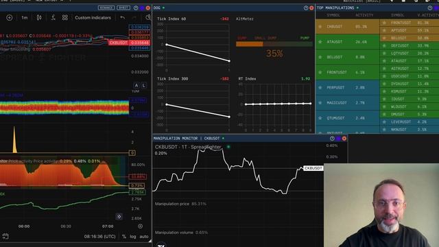Toggle log scale L button on price axis
The image size is (439, 247).
point(143,85)
